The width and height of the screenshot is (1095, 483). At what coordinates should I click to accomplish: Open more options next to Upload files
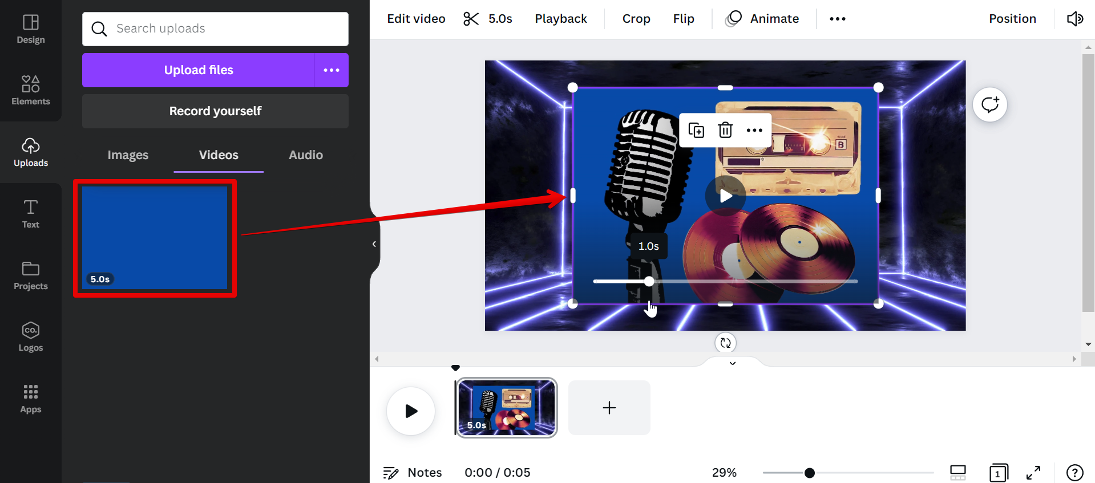click(332, 70)
